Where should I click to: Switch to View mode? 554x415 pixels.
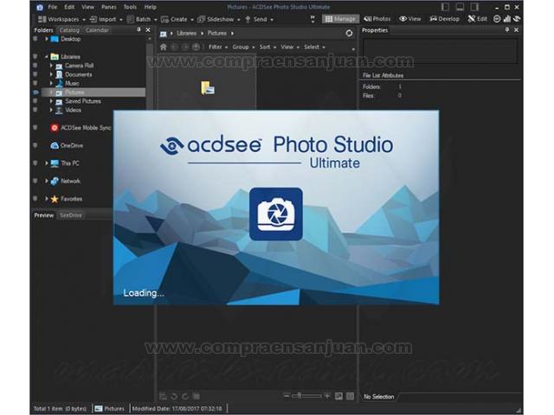(x=410, y=19)
